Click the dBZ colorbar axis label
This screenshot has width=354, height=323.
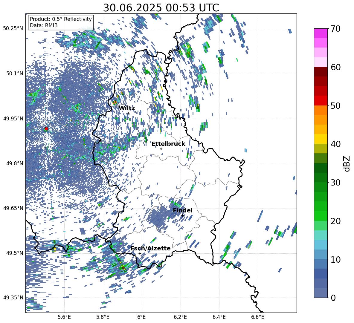(347, 163)
